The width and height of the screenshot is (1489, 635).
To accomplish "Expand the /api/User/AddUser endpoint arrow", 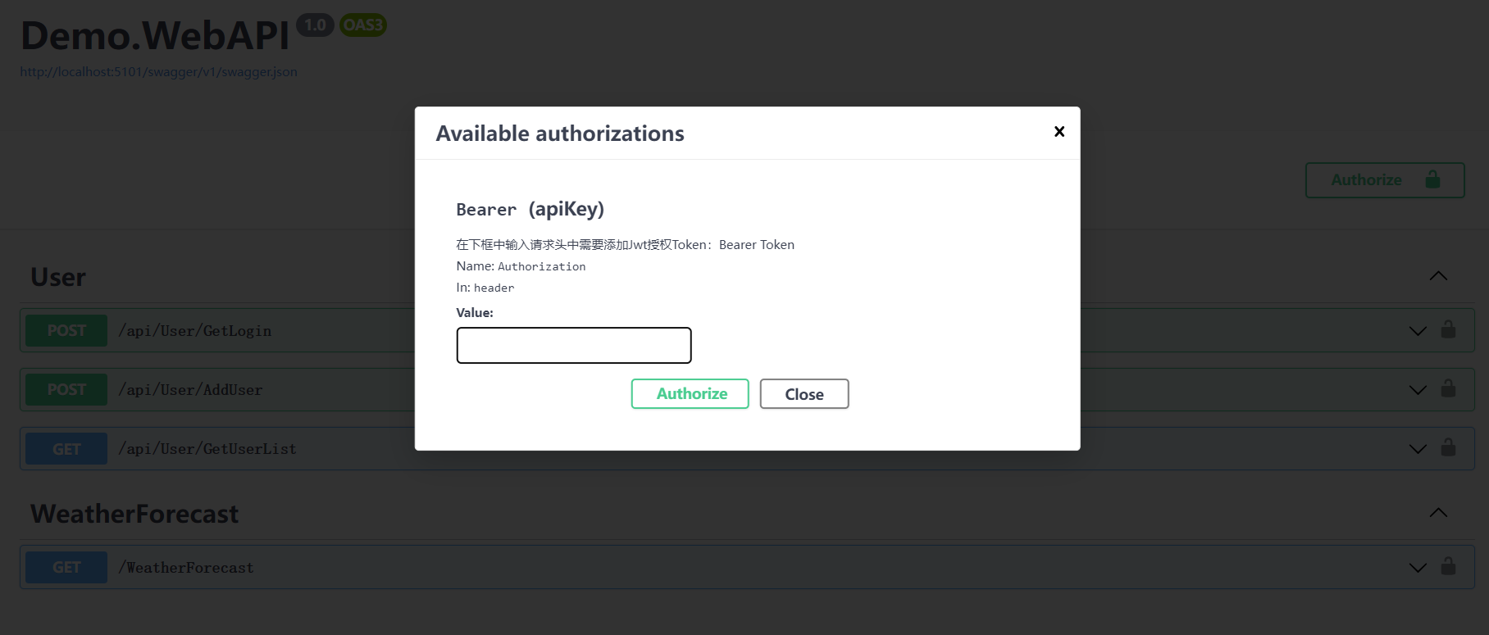I will pyautogui.click(x=1418, y=390).
